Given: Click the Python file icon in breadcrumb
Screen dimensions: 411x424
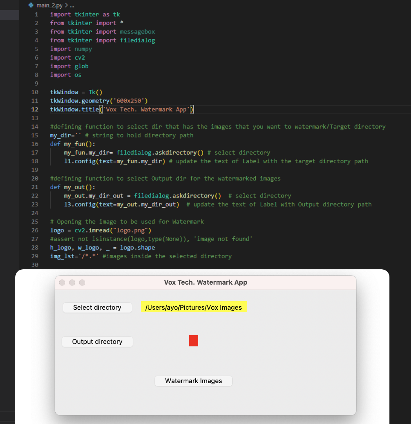Looking at the screenshot, I should (31, 5).
